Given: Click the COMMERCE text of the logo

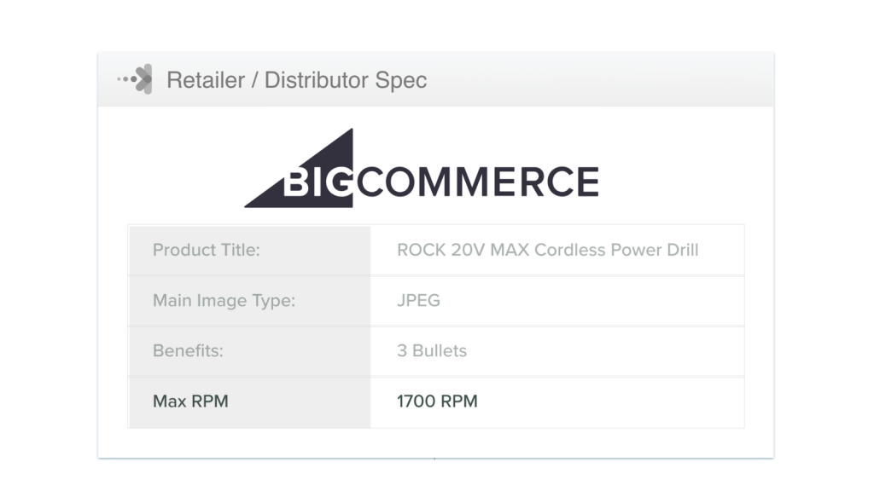Looking at the screenshot, I should (x=478, y=182).
